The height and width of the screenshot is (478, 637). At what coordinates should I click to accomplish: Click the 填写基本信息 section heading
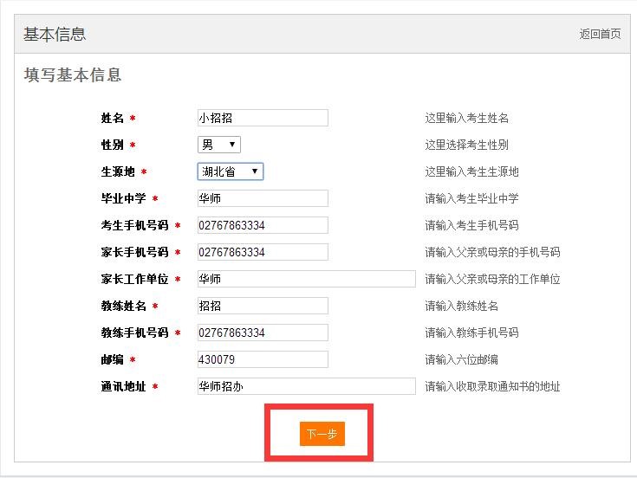click(73, 75)
